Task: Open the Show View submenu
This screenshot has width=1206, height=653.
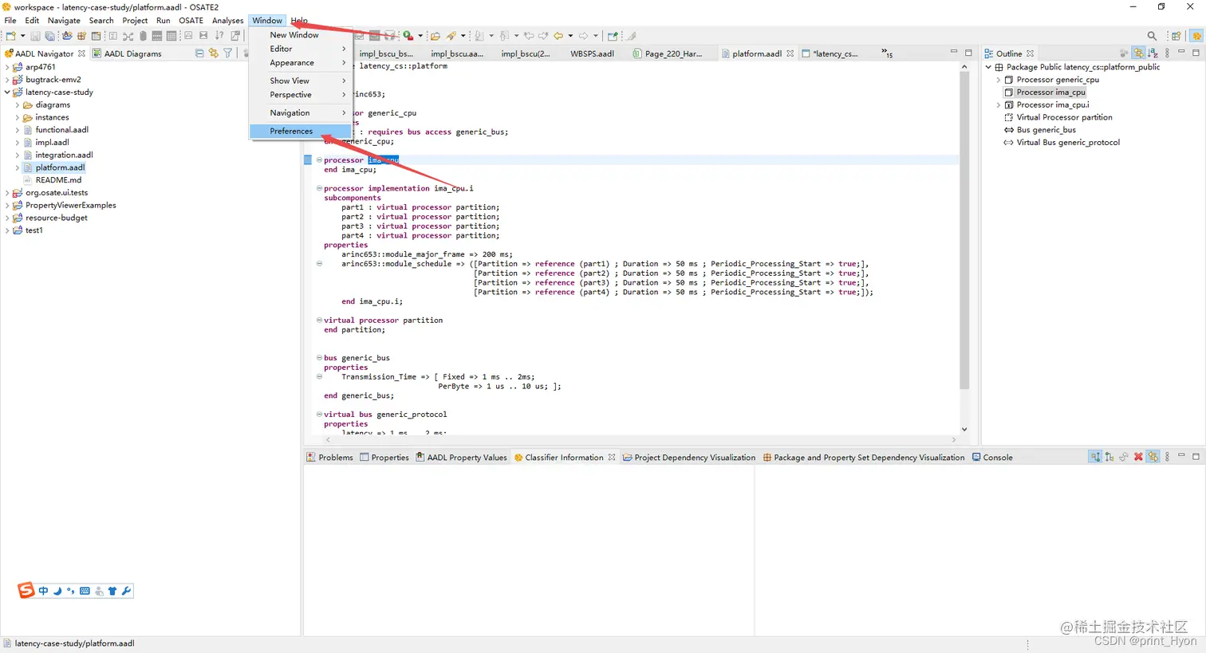Action: 300,81
